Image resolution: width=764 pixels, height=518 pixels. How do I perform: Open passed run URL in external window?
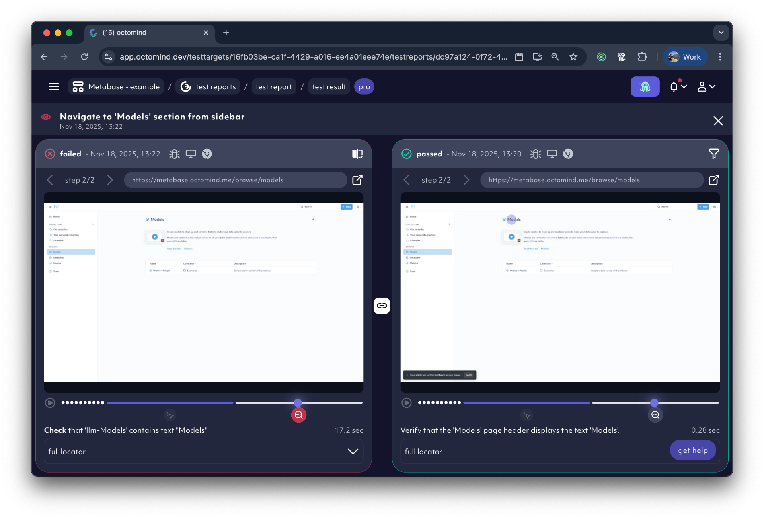pos(714,180)
